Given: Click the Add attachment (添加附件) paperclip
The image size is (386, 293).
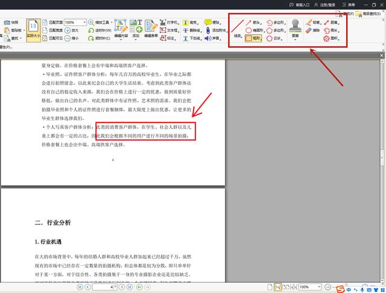Looking at the screenshot, I should coord(216,30).
